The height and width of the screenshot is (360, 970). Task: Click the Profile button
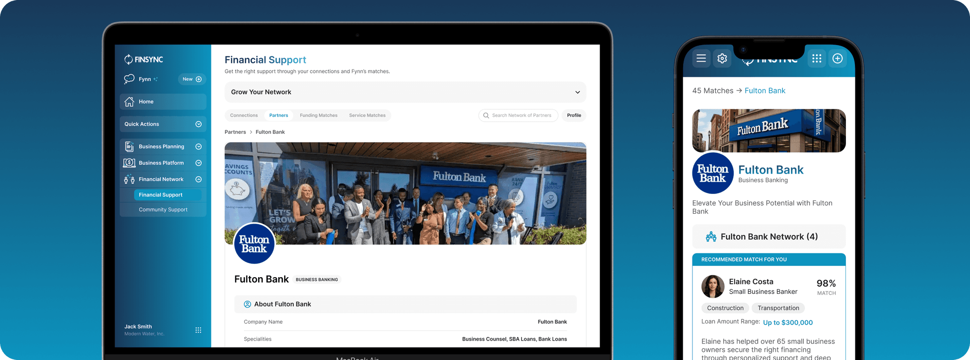coord(574,115)
